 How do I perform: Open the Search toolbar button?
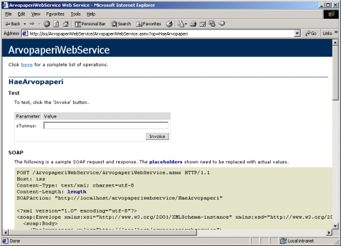[x=121, y=24]
